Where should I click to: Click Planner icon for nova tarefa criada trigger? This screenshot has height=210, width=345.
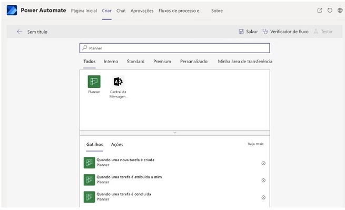tap(89, 163)
